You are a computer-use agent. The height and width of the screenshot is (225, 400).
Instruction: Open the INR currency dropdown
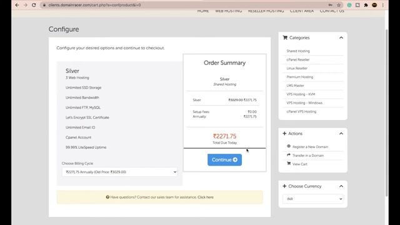tap(312, 199)
